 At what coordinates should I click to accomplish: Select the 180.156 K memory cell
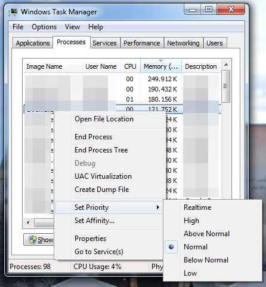tap(162, 99)
